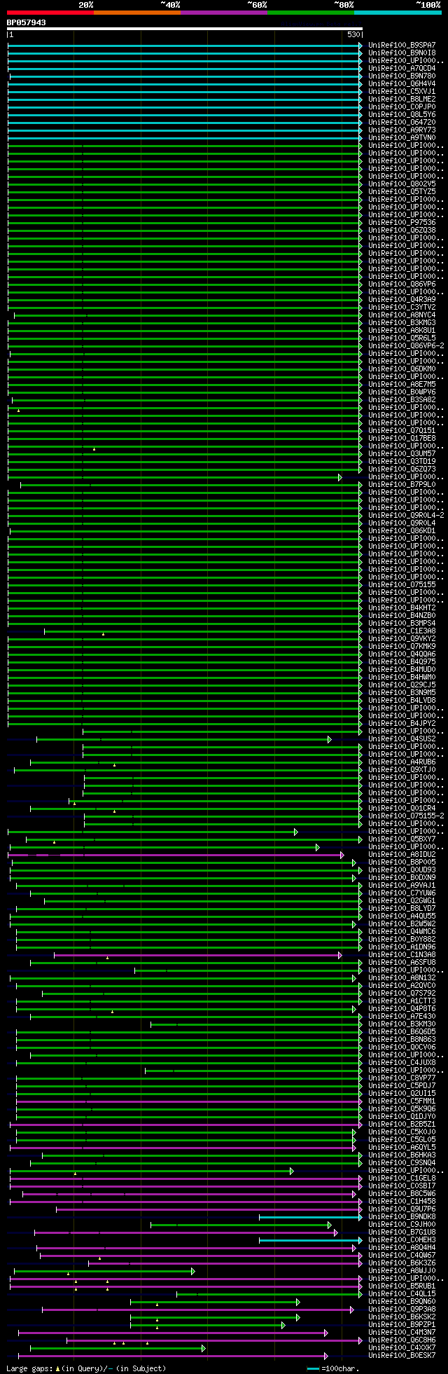Select the UniRef100_A7E430 label
Image resolution: width=448 pixels, height=1374 pixels.
[x=402, y=1017]
